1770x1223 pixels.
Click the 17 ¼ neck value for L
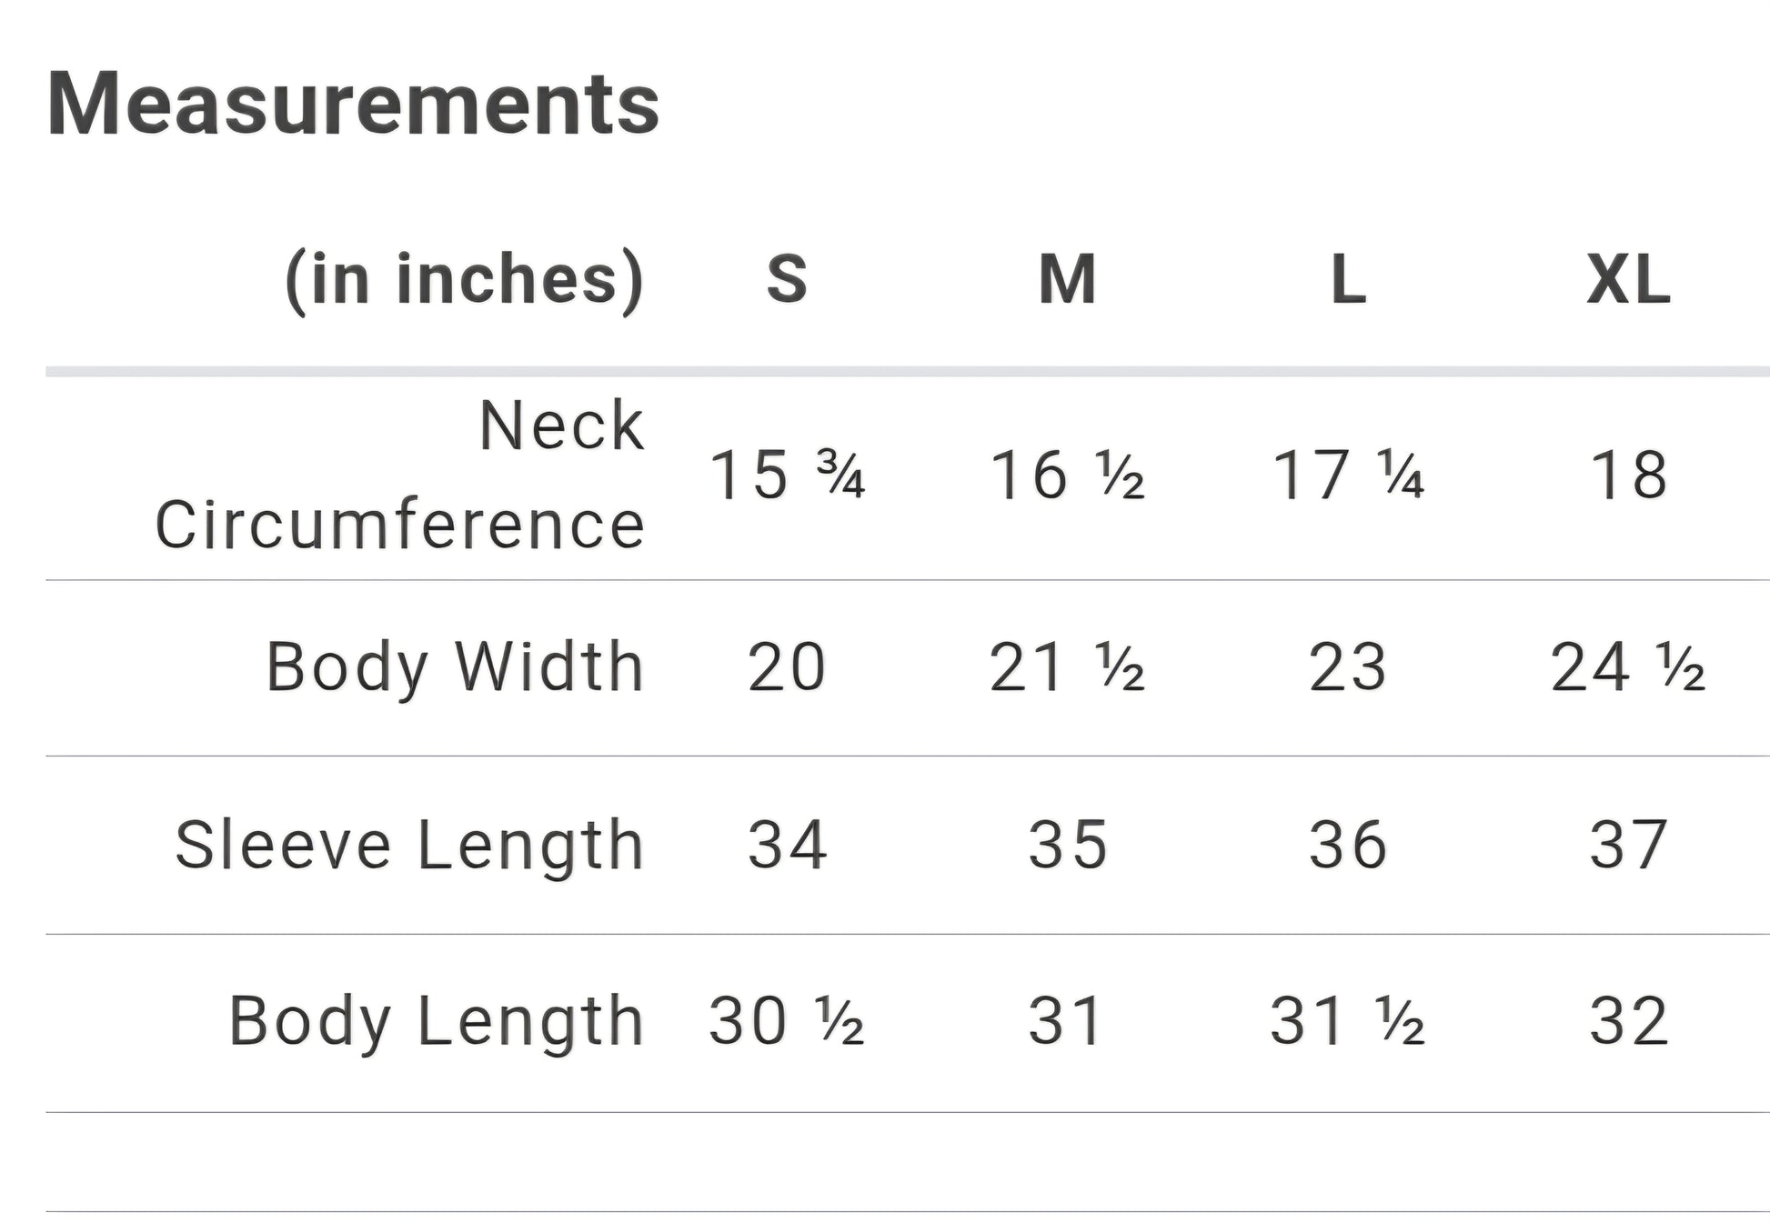pos(1348,475)
